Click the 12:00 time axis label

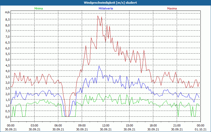click(x=106, y=126)
